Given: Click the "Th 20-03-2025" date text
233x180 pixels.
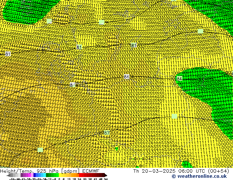Looking at the screenshot, I should (x=154, y=171).
